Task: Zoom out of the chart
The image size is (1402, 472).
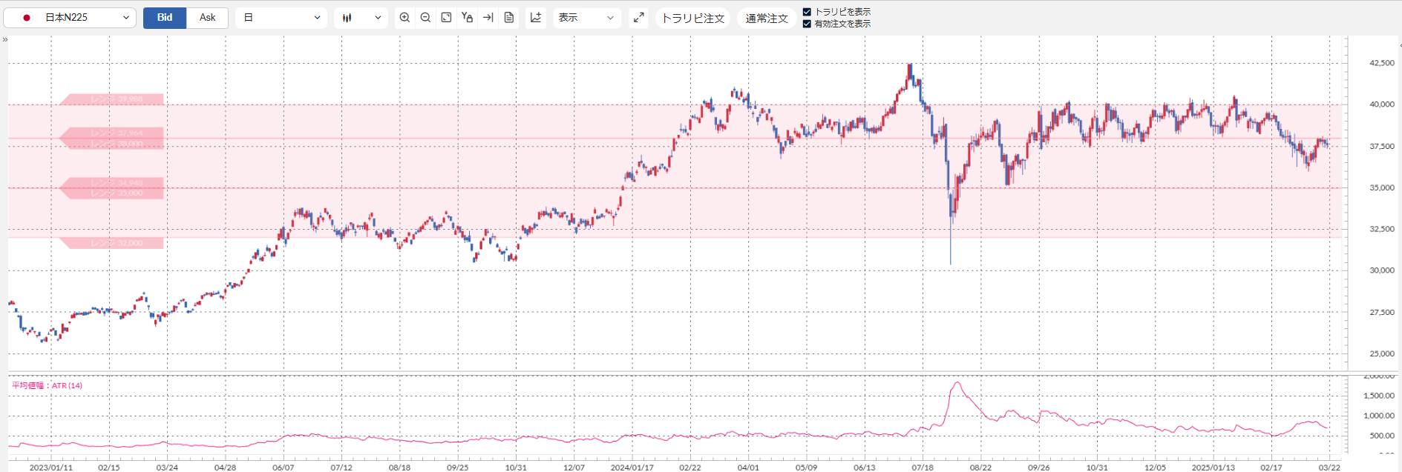Action: pos(425,17)
